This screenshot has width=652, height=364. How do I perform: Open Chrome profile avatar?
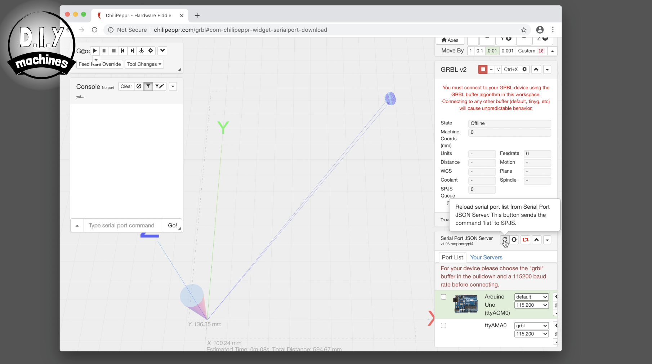pyautogui.click(x=540, y=30)
